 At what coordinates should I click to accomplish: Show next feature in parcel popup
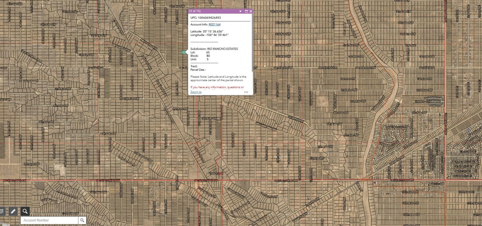241,11
